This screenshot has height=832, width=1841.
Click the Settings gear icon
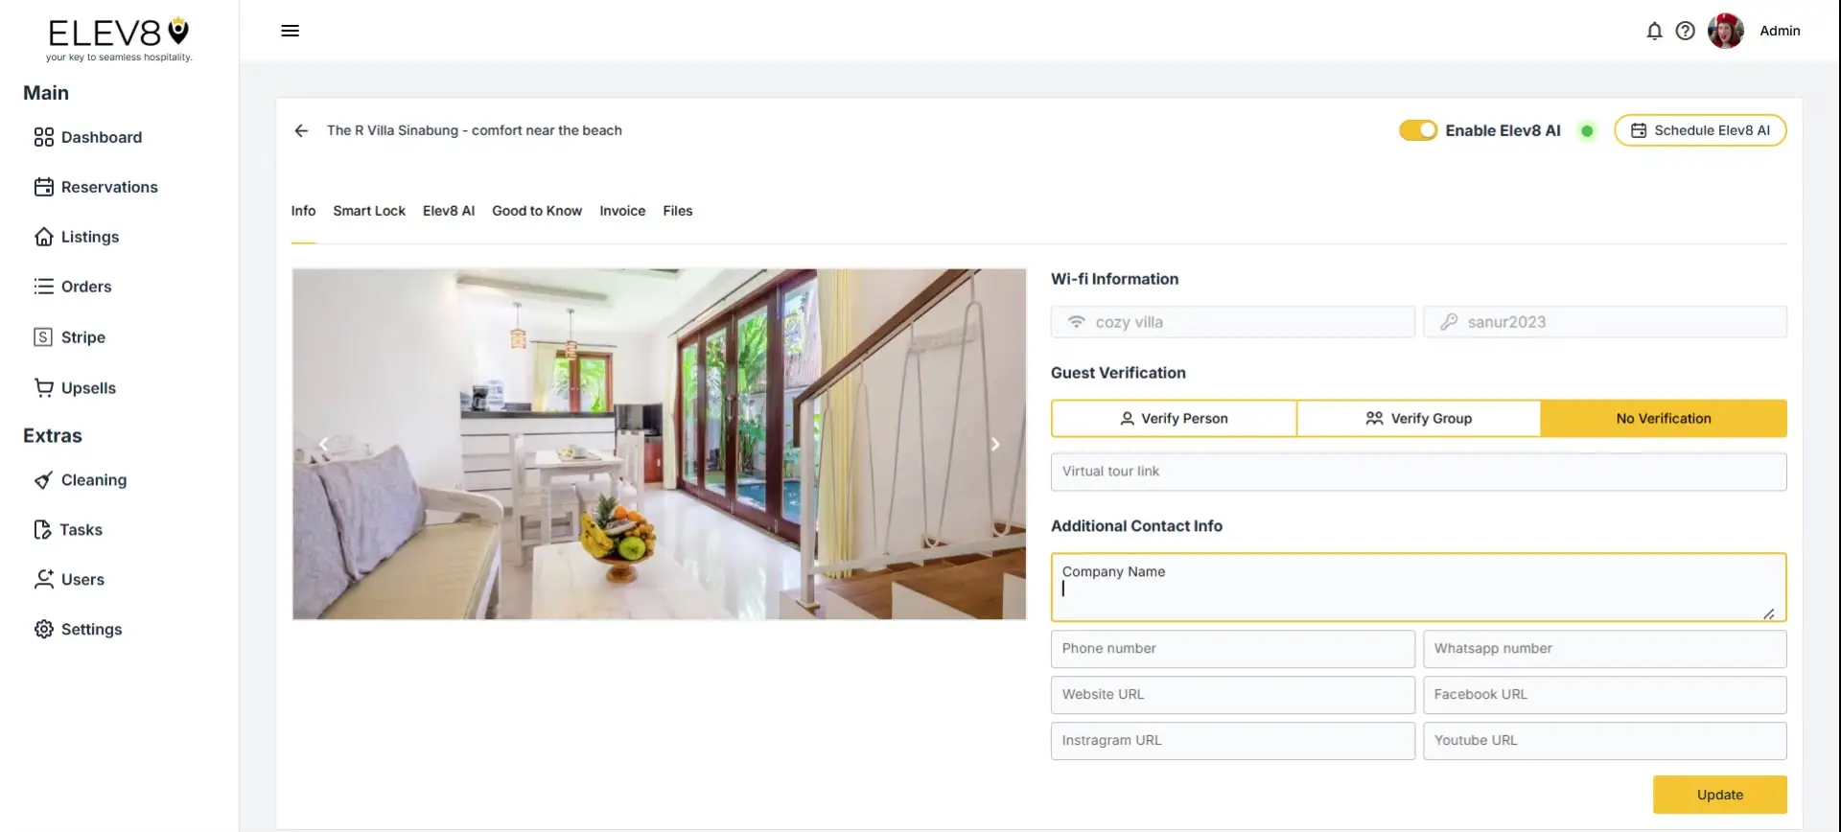(44, 629)
